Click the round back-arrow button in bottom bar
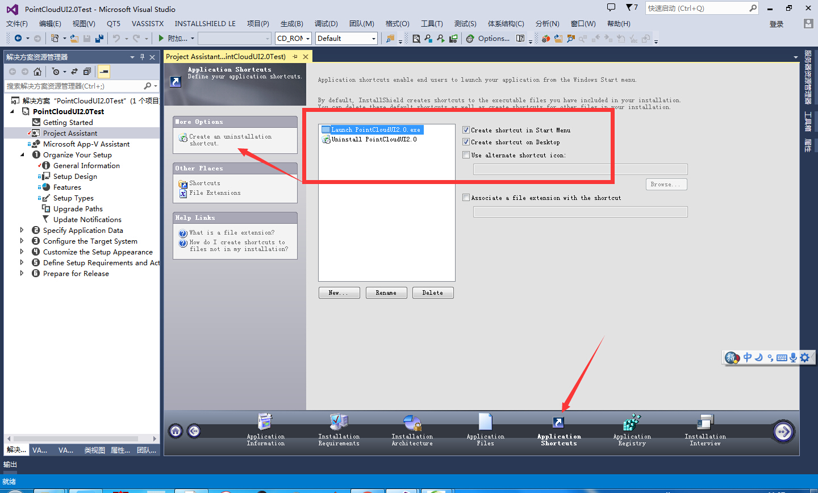 [194, 431]
